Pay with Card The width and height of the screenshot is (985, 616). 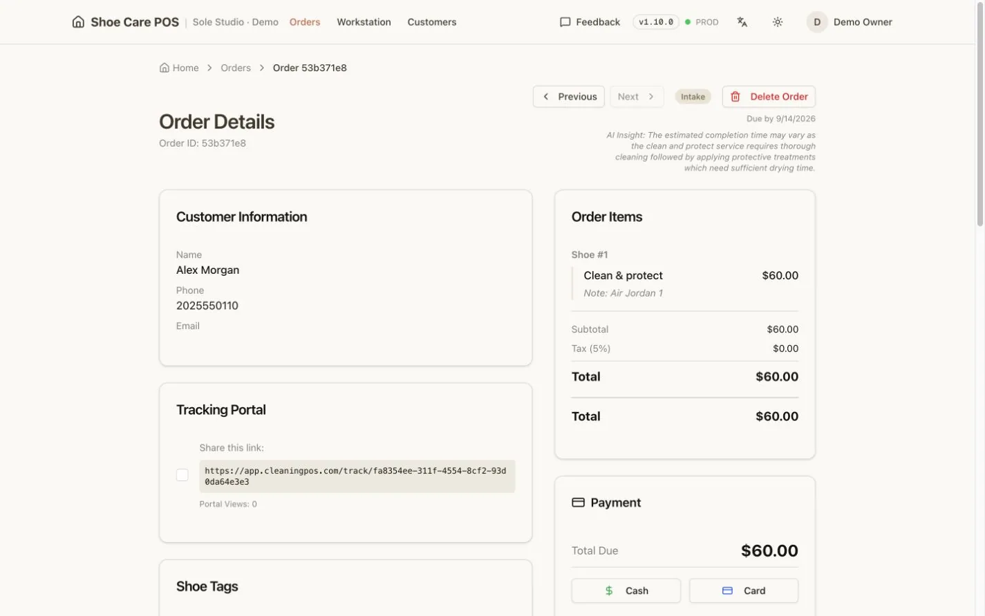744,590
